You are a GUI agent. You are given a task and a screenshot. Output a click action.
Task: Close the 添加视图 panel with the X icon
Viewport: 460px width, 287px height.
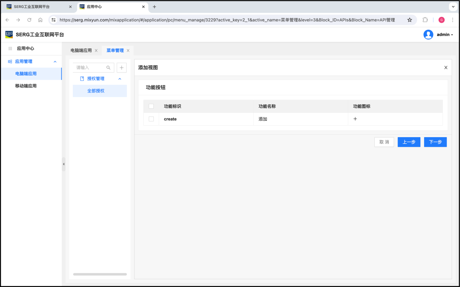tap(446, 68)
